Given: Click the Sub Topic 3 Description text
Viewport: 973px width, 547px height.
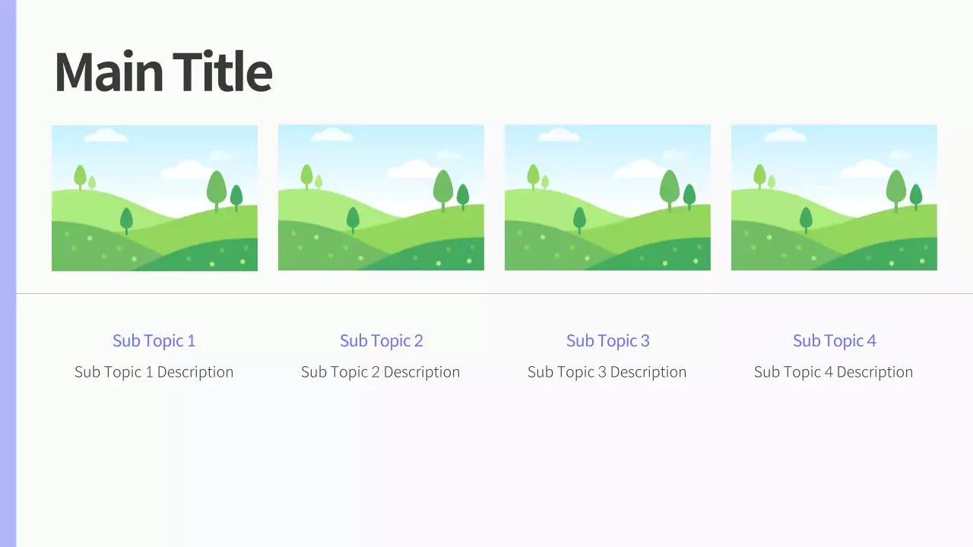Looking at the screenshot, I should 607,372.
